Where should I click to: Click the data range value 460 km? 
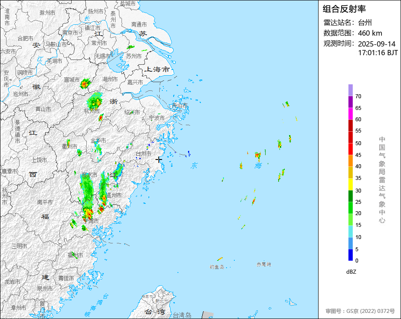point(370,33)
